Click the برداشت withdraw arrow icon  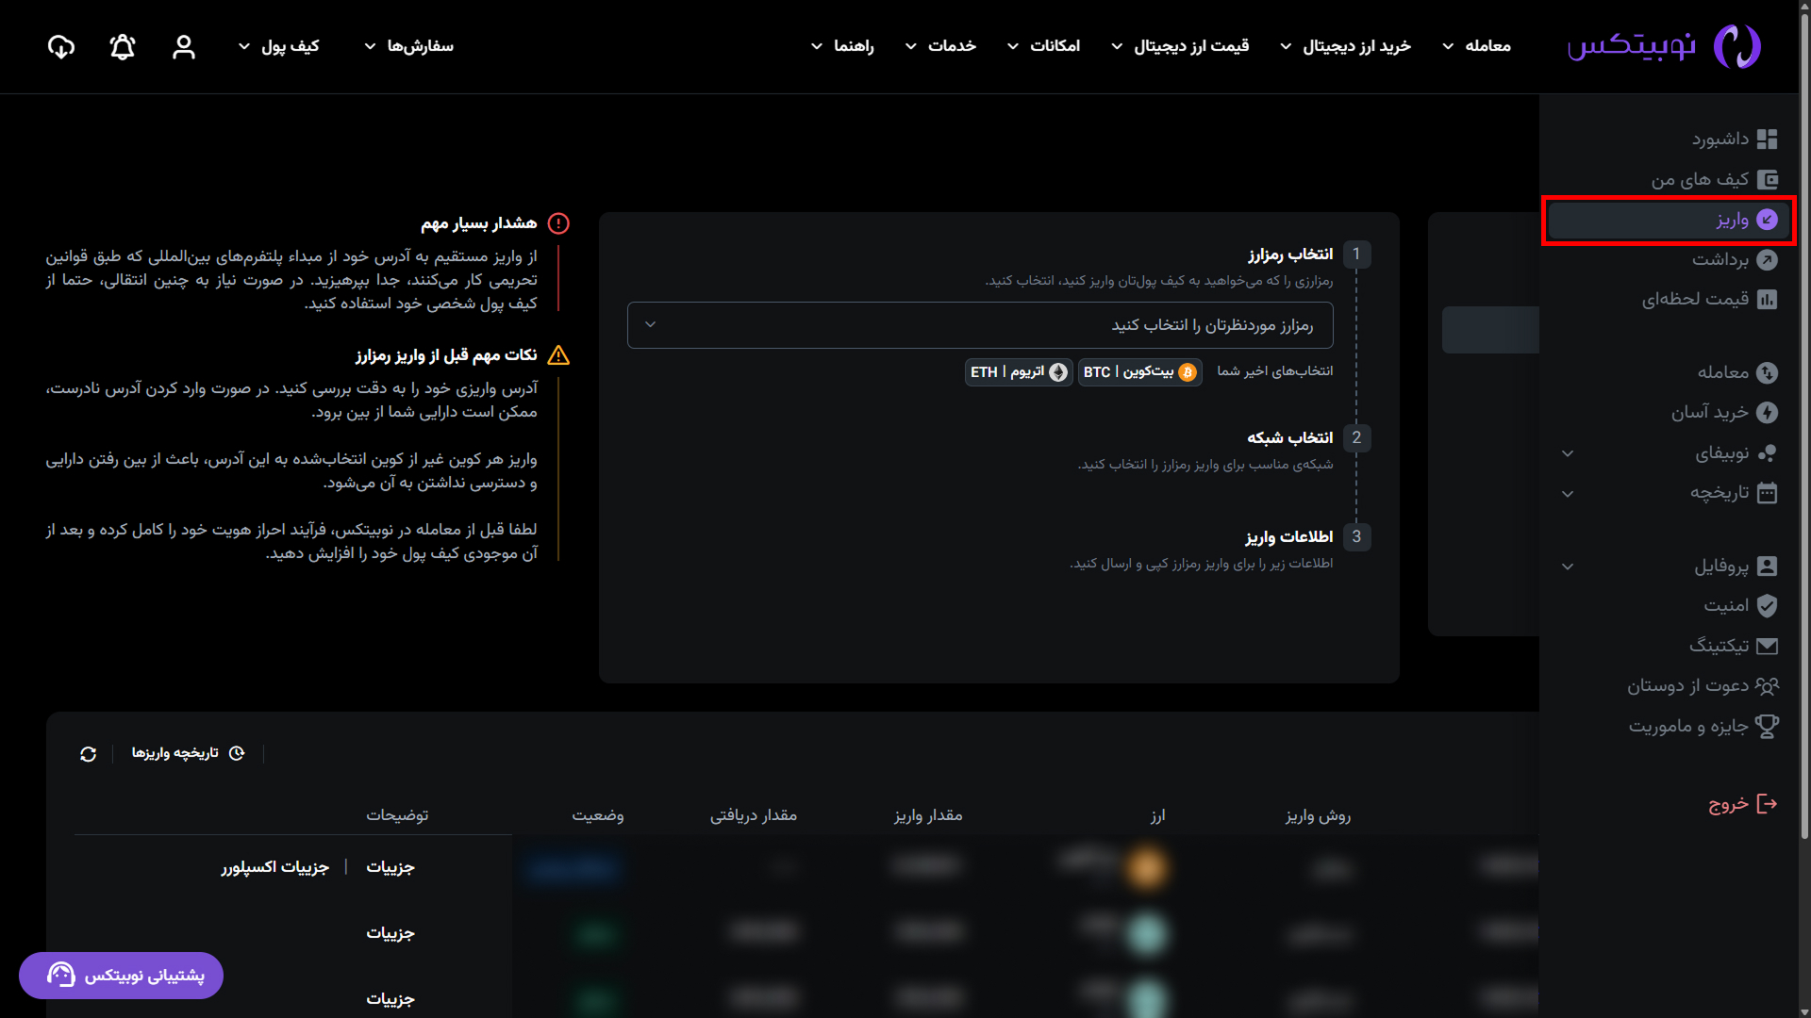[x=1768, y=259]
